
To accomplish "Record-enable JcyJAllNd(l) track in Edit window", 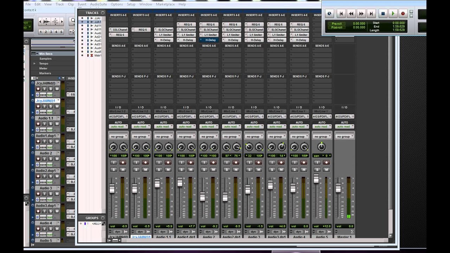I will click(x=38, y=89).
